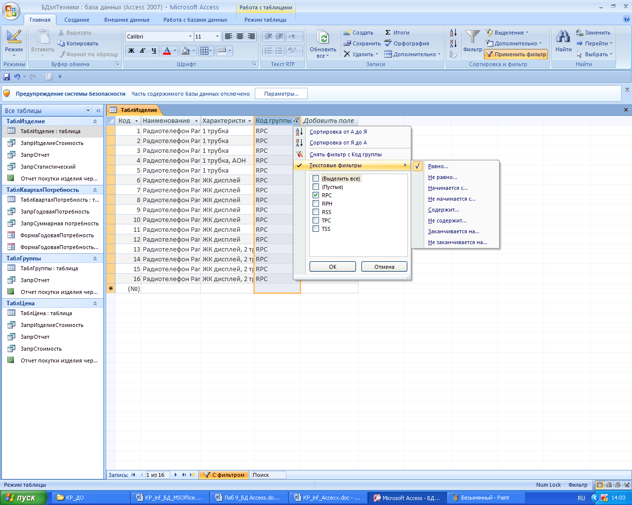Image resolution: width=632 pixels, height=505 pixels.
Task: Select Равно... text filter
Action: click(x=438, y=166)
